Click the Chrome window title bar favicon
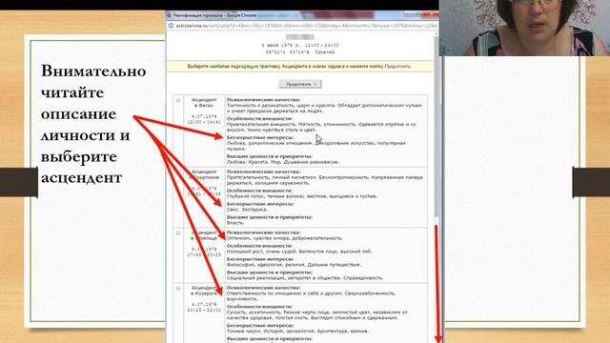This screenshot has width=610, height=343. click(x=170, y=15)
